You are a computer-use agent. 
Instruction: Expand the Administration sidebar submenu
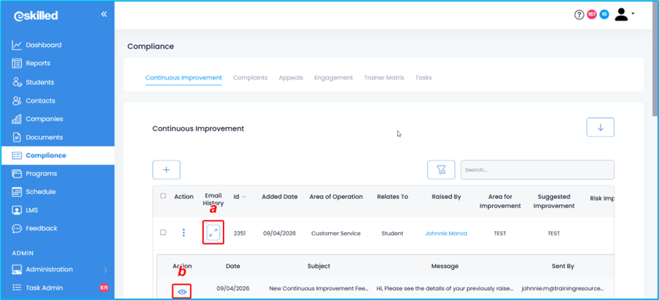click(x=105, y=269)
